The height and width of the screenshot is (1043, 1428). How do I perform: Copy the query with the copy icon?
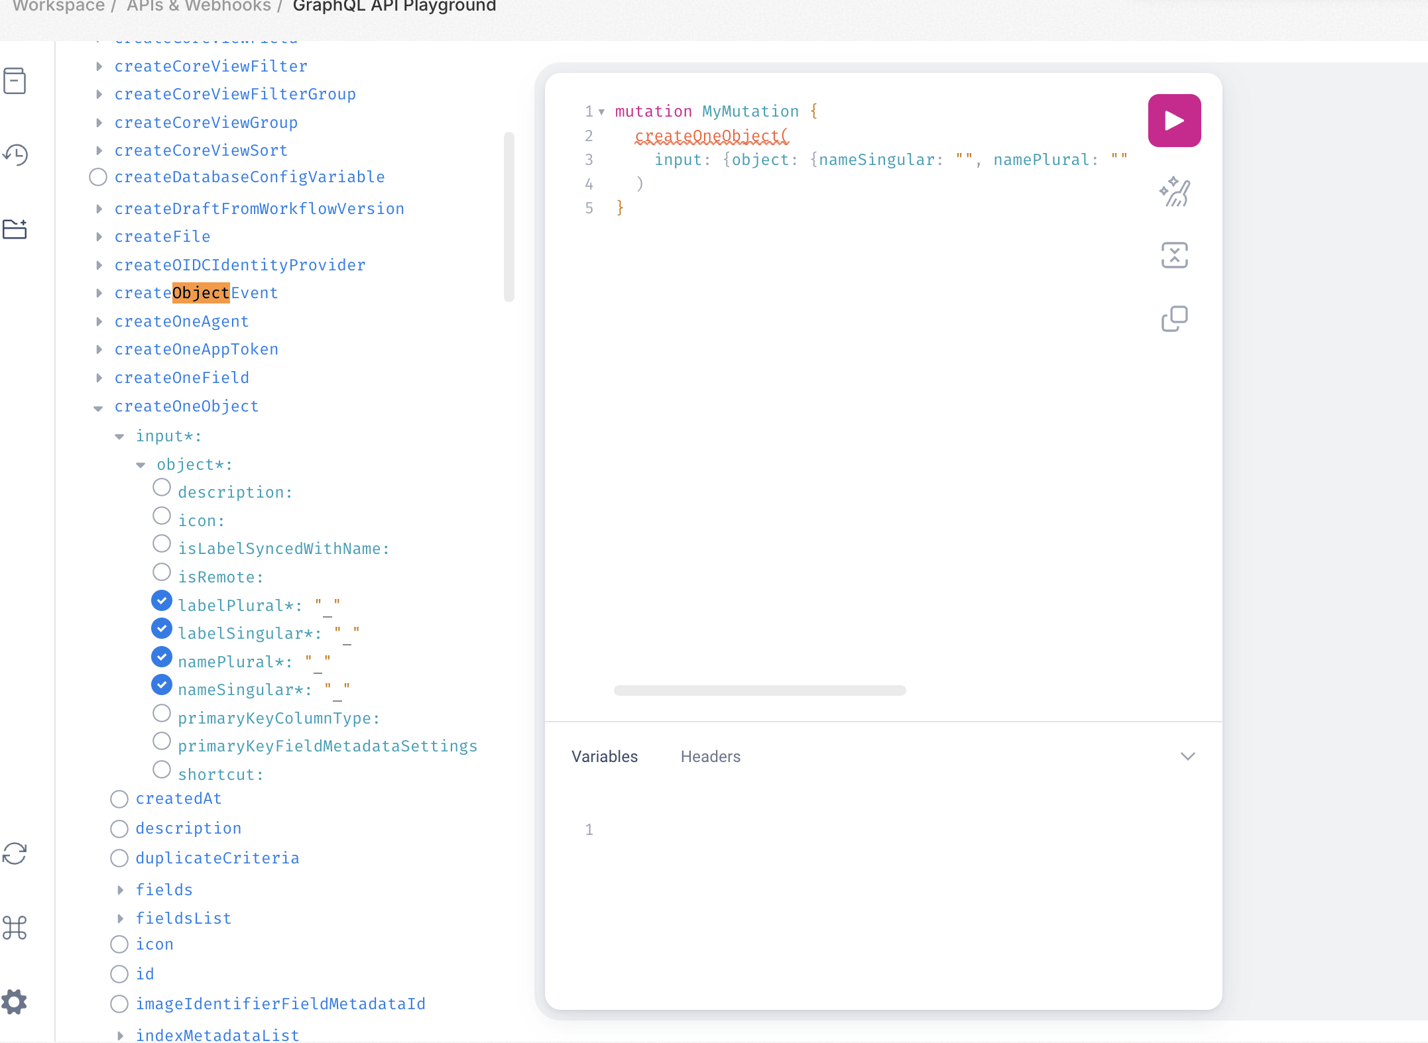[1173, 319]
